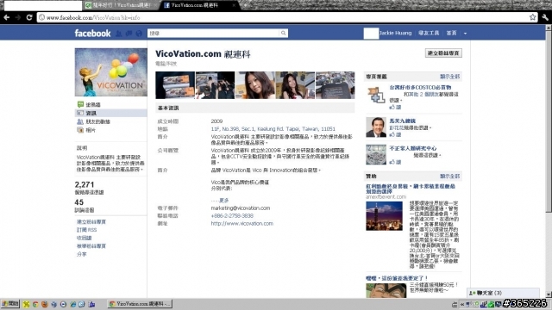552x310 pixels.
Task: Click the Jackie Huang profile picture
Action: (371, 34)
